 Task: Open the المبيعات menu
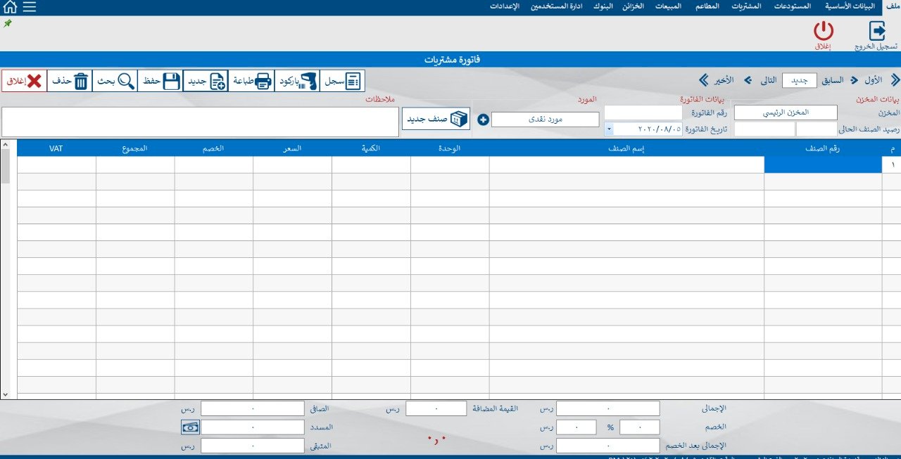coord(667,6)
